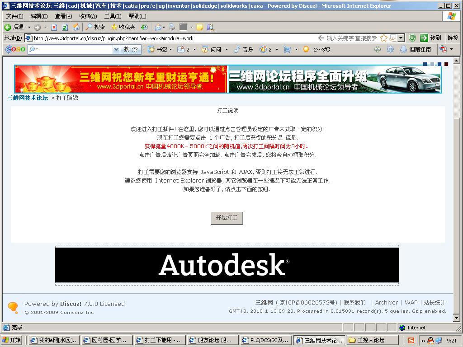Open the address bar dropdown arrow

(401, 38)
